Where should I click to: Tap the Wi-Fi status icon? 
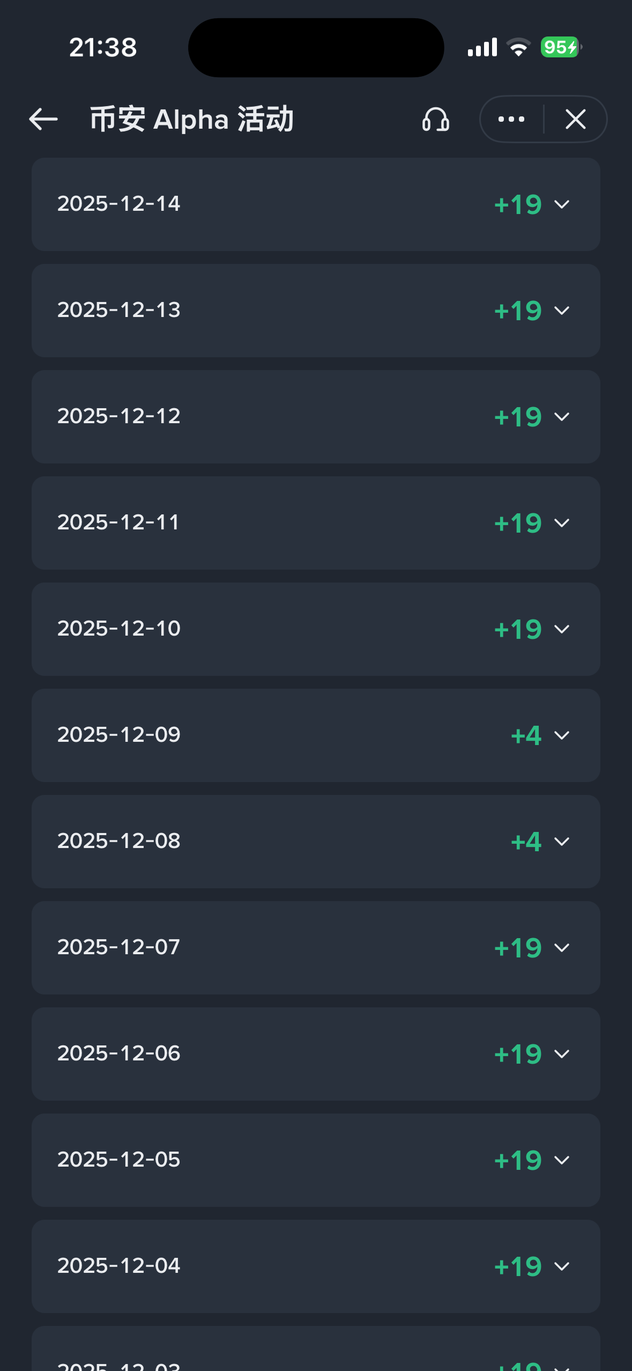click(x=518, y=47)
